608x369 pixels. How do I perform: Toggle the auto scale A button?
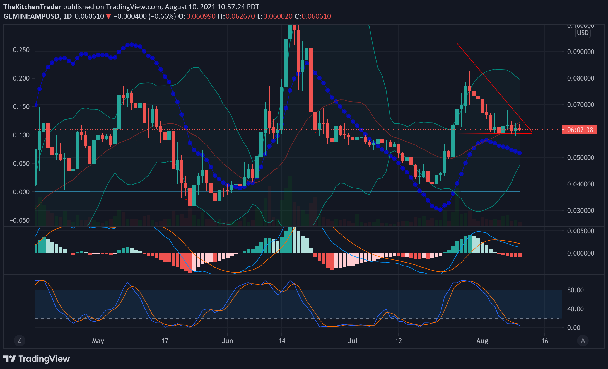pos(583,340)
